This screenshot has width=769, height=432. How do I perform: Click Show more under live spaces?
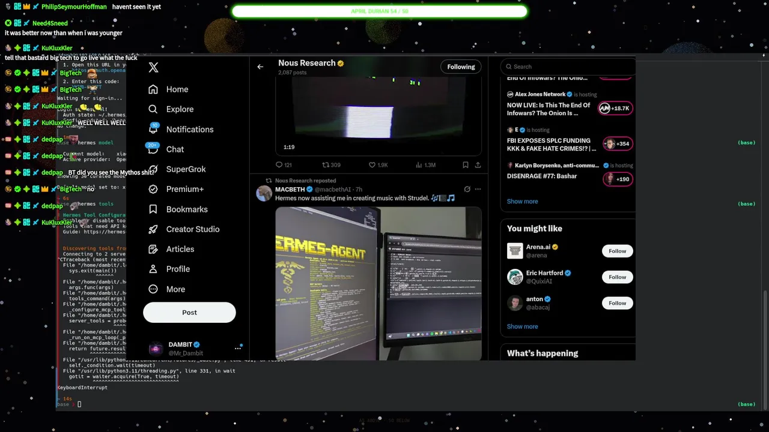522,202
